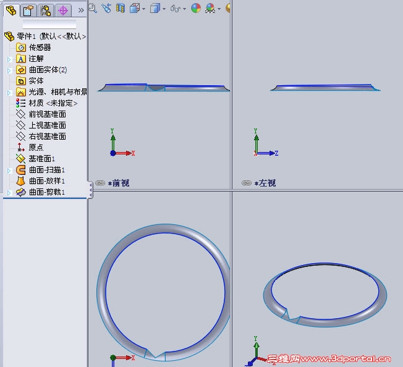The height and width of the screenshot is (367, 403).
Task: Open the display style dropdown arrow
Action: pos(164,9)
